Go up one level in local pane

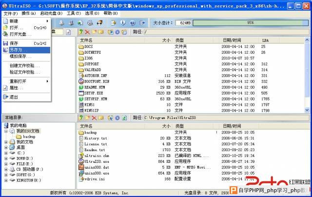pos(81,118)
